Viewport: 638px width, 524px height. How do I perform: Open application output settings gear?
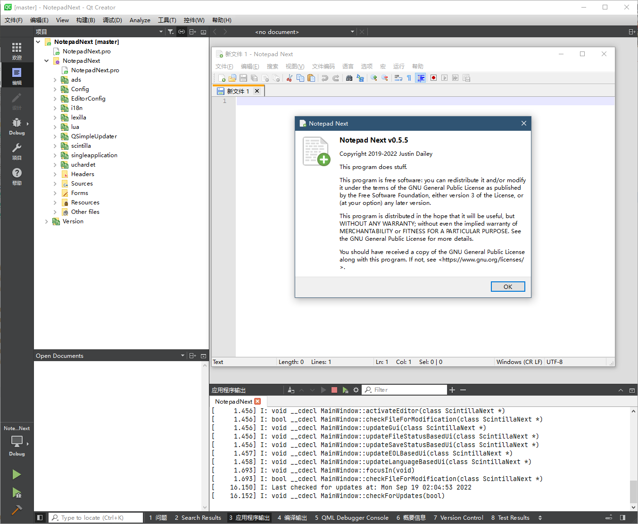[x=356, y=390]
